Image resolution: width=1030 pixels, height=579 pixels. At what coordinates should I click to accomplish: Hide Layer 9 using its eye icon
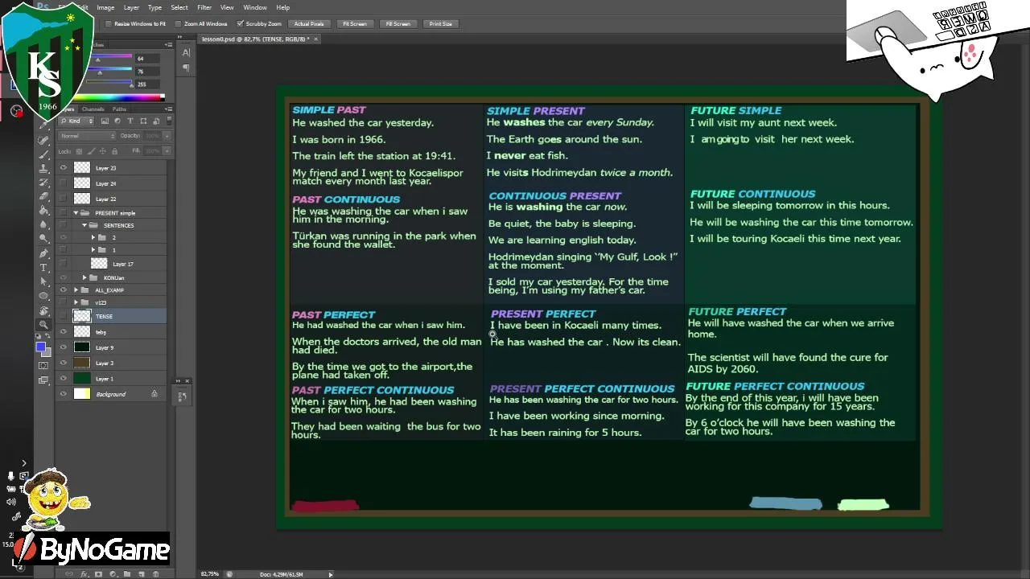pyautogui.click(x=64, y=347)
